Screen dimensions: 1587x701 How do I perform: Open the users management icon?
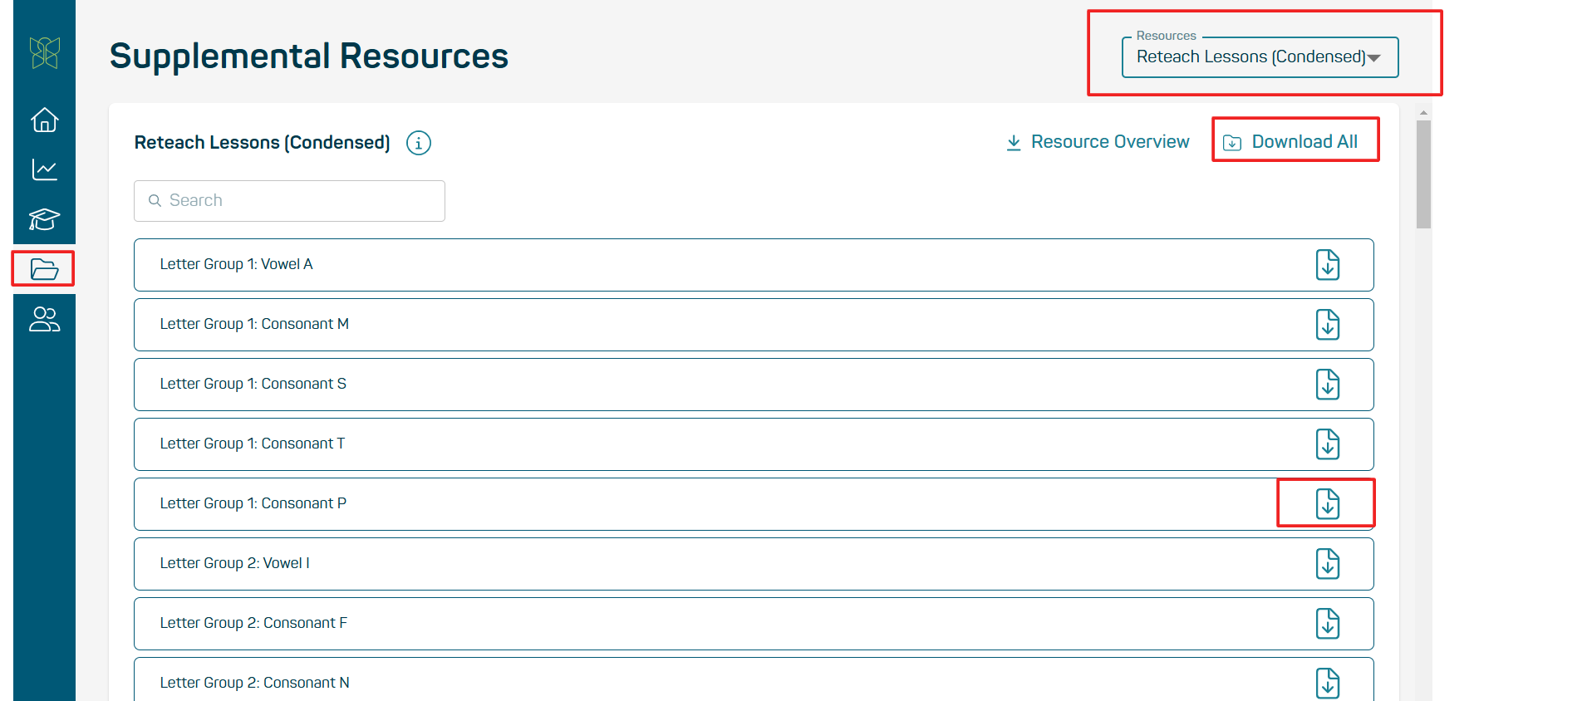(x=44, y=319)
